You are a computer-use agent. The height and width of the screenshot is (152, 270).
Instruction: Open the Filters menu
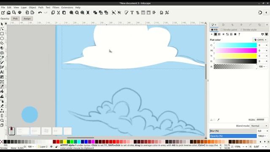(x=56, y=8)
